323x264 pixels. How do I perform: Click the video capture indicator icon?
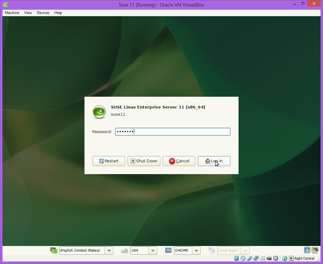click(x=269, y=258)
